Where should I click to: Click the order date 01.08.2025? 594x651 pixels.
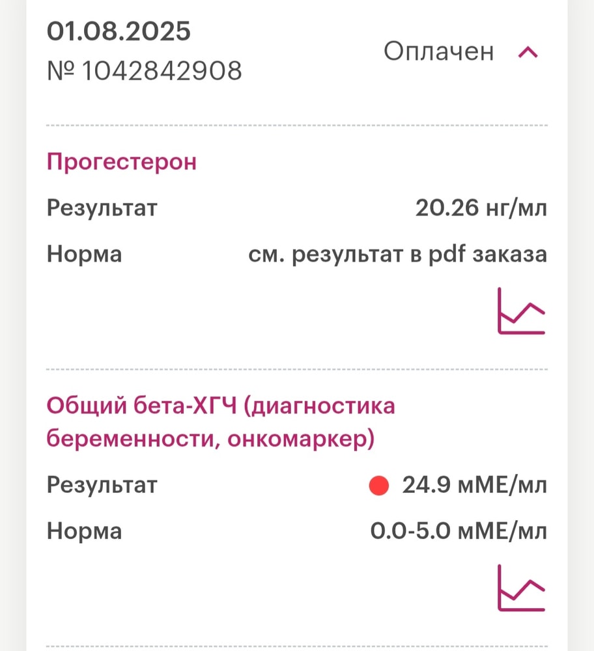119,32
